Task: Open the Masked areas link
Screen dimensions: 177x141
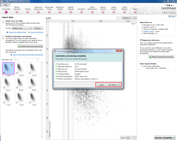Action: click(148, 32)
